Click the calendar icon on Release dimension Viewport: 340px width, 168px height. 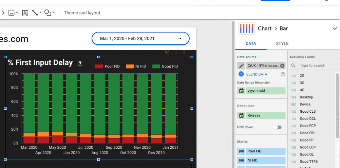pyautogui.click(x=241, y=115)
